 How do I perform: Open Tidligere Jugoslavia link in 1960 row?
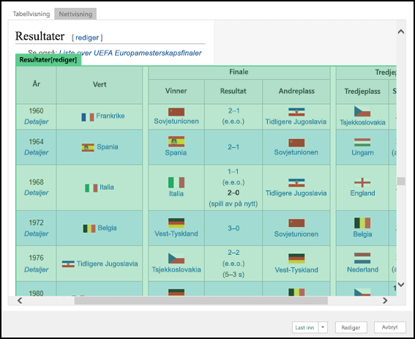pos(296,122)
